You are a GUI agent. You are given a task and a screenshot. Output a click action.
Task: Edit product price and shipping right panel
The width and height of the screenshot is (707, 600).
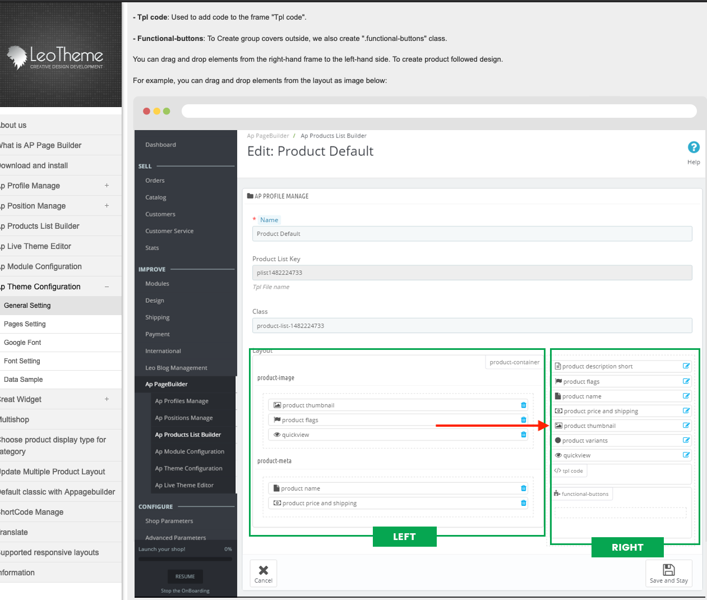[x=686, y=411]
